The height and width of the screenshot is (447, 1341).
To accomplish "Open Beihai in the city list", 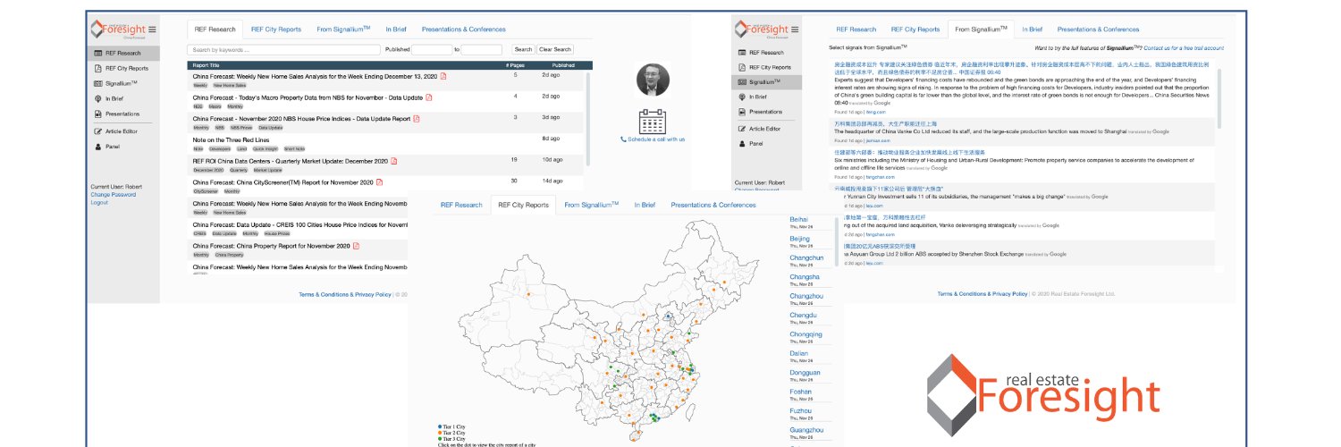I will pyautogui.click(x=799, y=219).
